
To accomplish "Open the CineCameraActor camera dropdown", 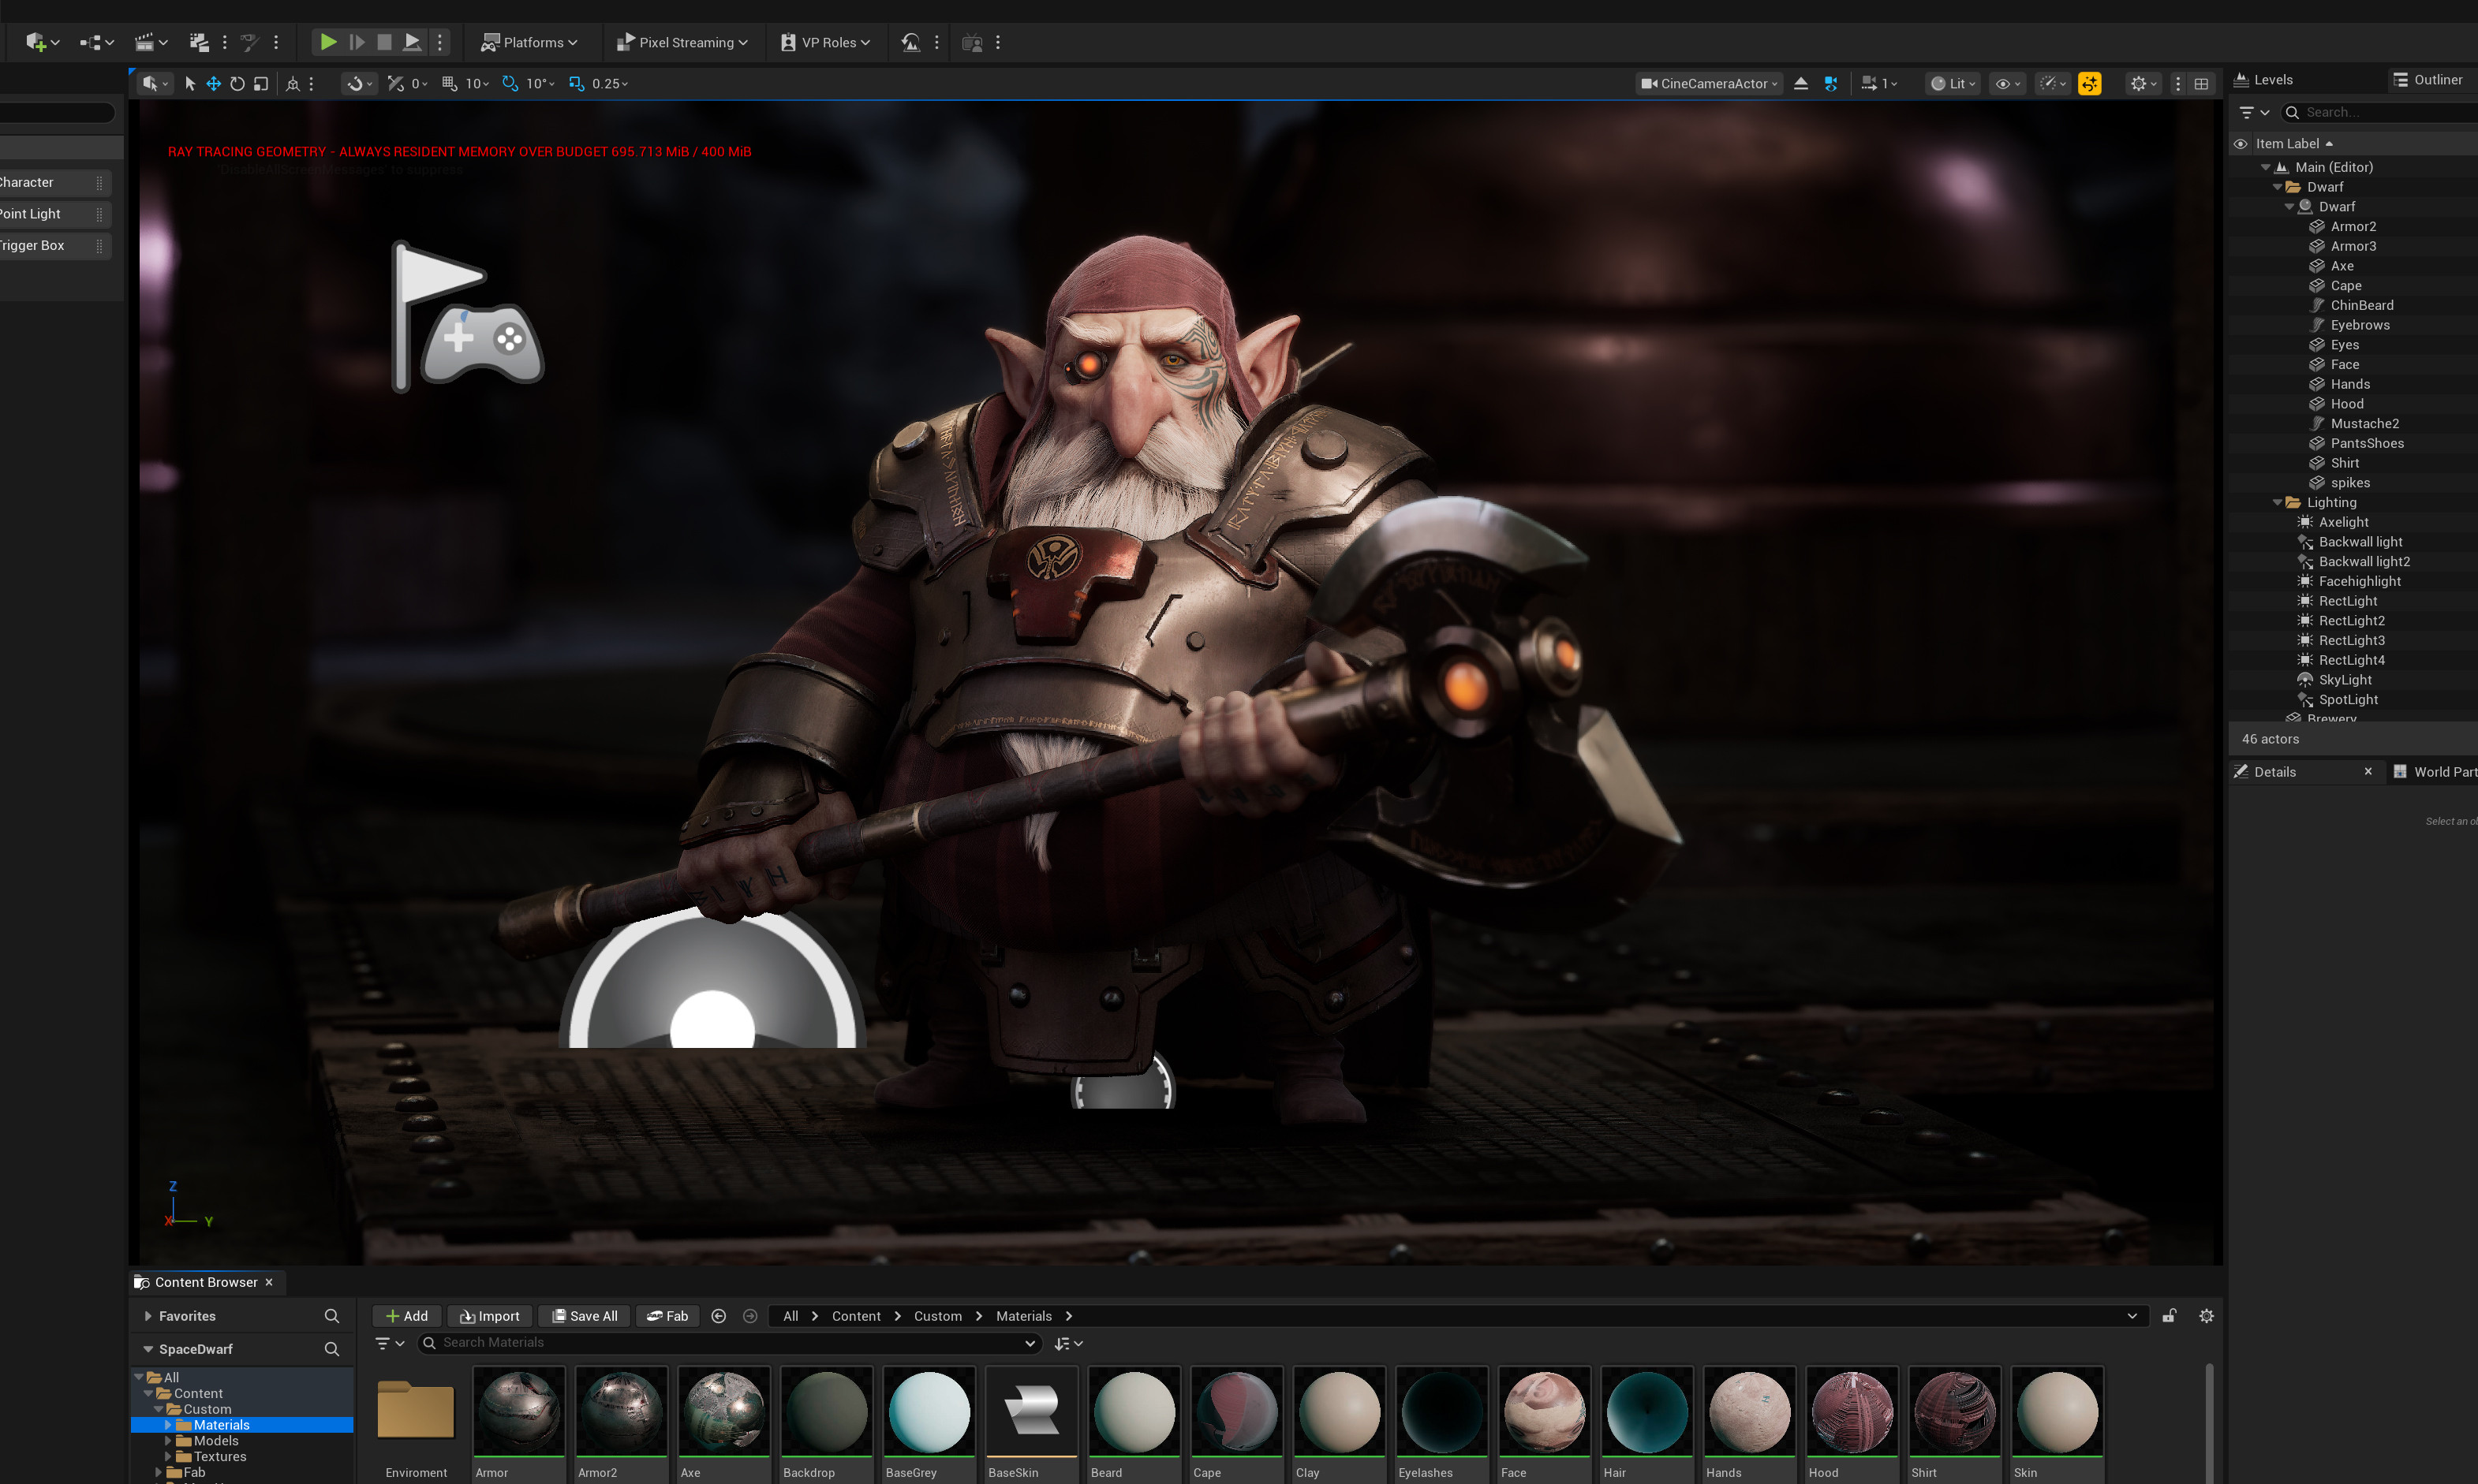I will point(1709,84).
